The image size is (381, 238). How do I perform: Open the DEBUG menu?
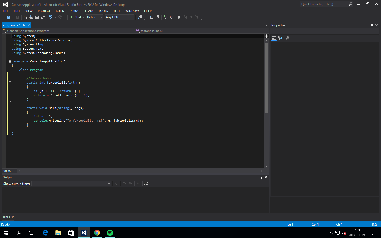pyautogui.click(x=74, y=11)
